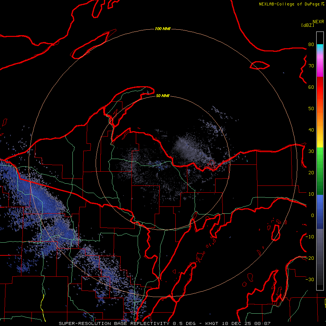Image resolution: width=326 pixels, height=326 pixels.
Task: Click the 50 NMI range ring label
Action: pyautogui.click(x=163, y=96)
